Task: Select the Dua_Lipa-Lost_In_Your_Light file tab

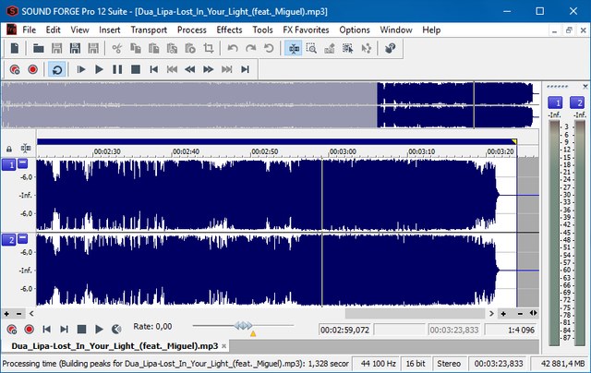Action: 115,345
